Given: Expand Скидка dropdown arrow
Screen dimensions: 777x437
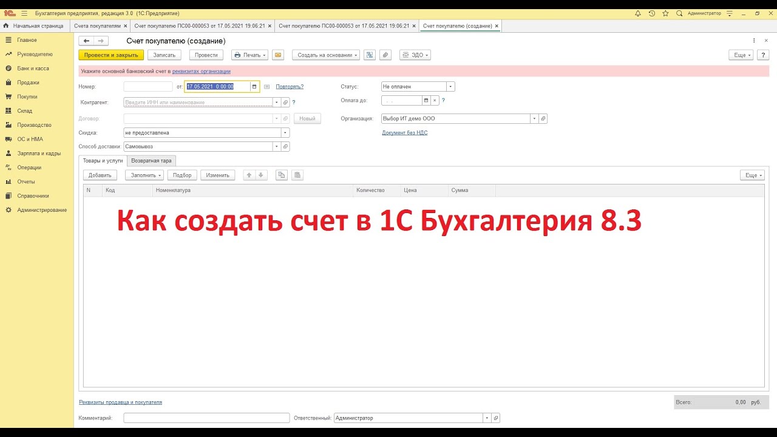Looking at the screenshot, I should pos(285,132).
